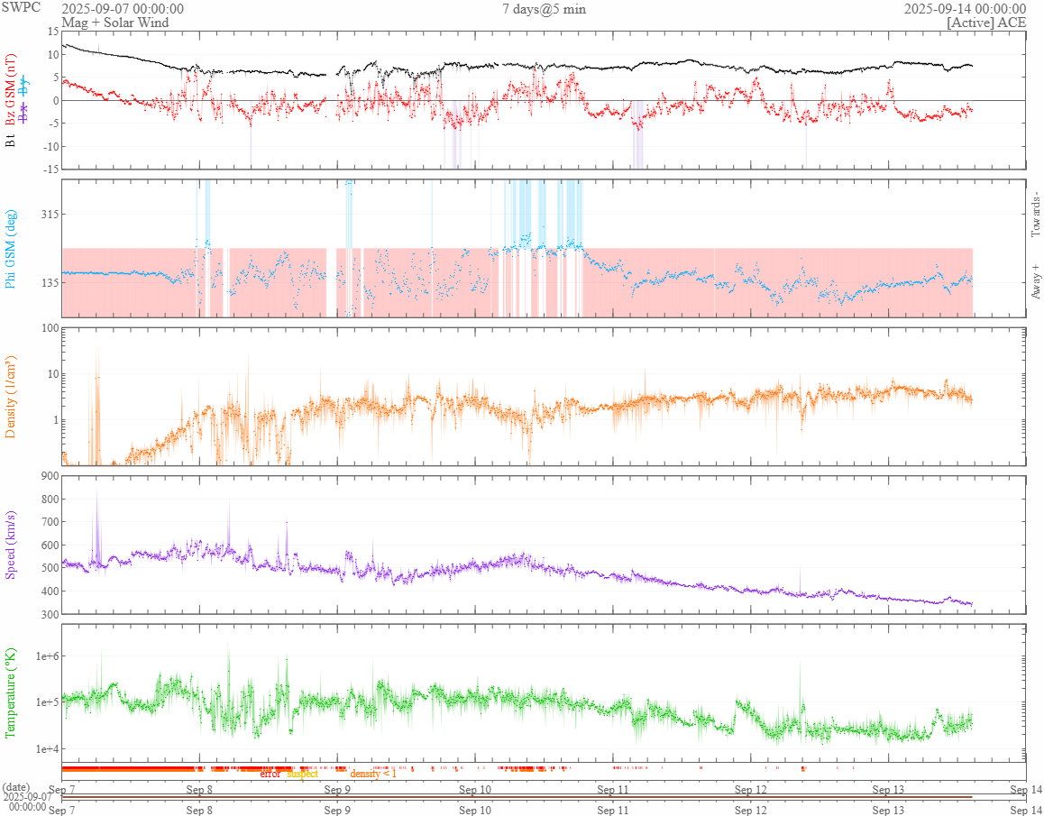Click the 'Towards -' sector label
1044x816 pixels.
point(1035,215)
